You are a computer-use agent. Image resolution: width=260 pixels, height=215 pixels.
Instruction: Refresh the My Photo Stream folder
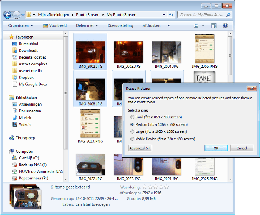point(171,15)
